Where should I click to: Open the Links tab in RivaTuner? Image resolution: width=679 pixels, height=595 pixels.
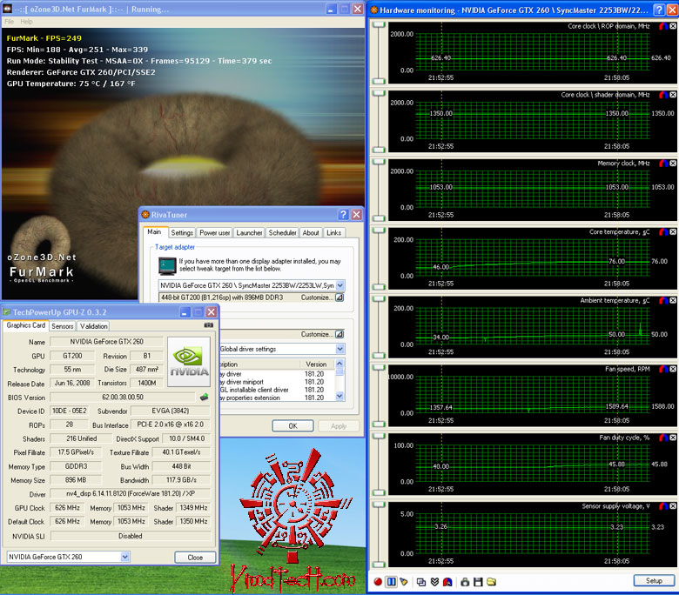click(x=334, y=233)
